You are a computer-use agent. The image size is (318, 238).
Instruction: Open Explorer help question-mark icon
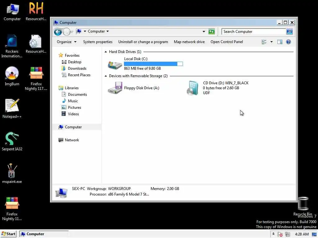pyautogui.click(x=288, y=42)
